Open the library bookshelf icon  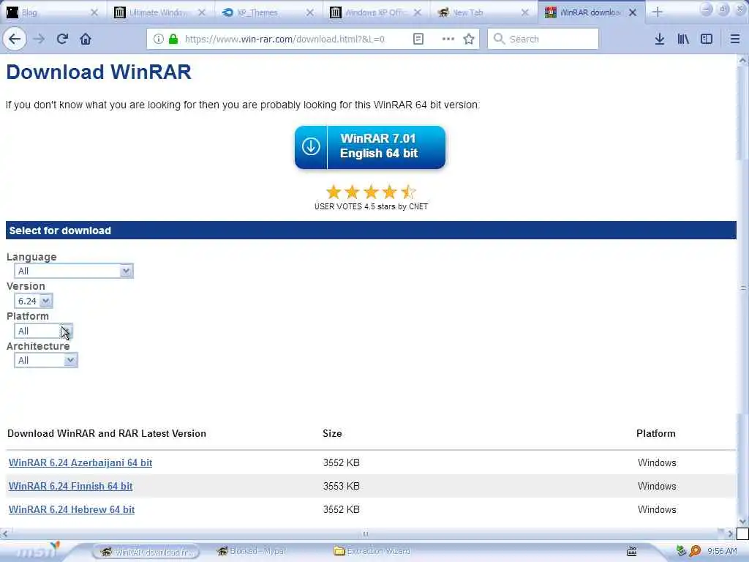click(x=683, y=39)
